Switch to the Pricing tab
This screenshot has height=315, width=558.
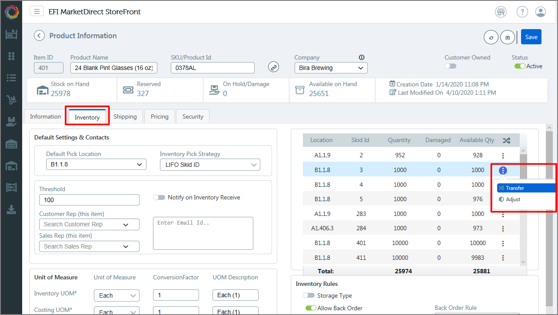click(x=159, y=116)
